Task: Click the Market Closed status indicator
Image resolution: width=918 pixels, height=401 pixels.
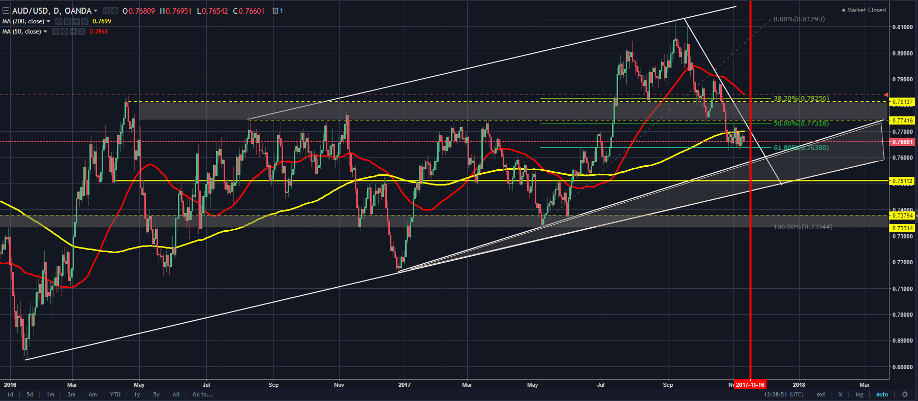Action: coord(864,10)
